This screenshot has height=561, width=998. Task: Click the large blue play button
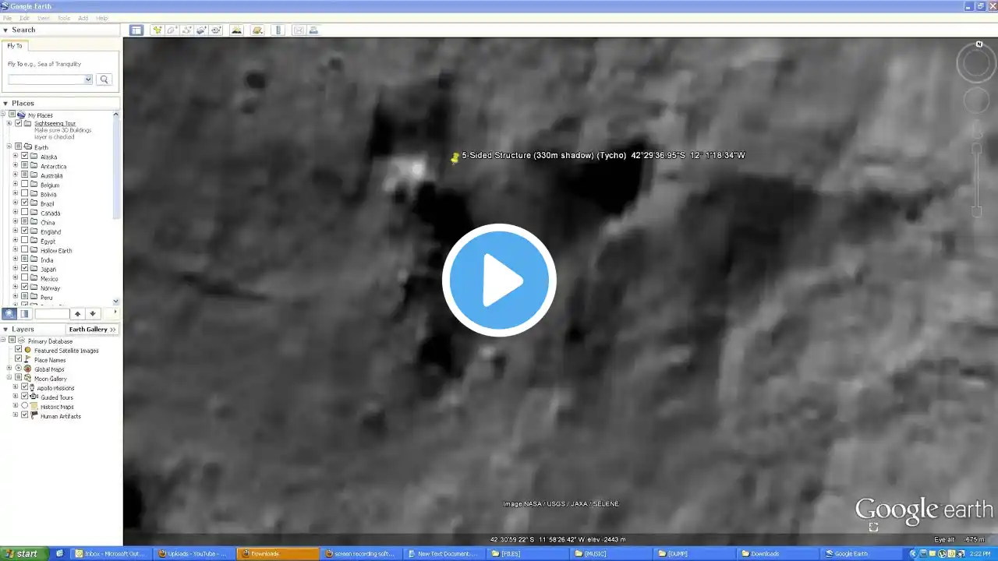click(x=499, y=280)
